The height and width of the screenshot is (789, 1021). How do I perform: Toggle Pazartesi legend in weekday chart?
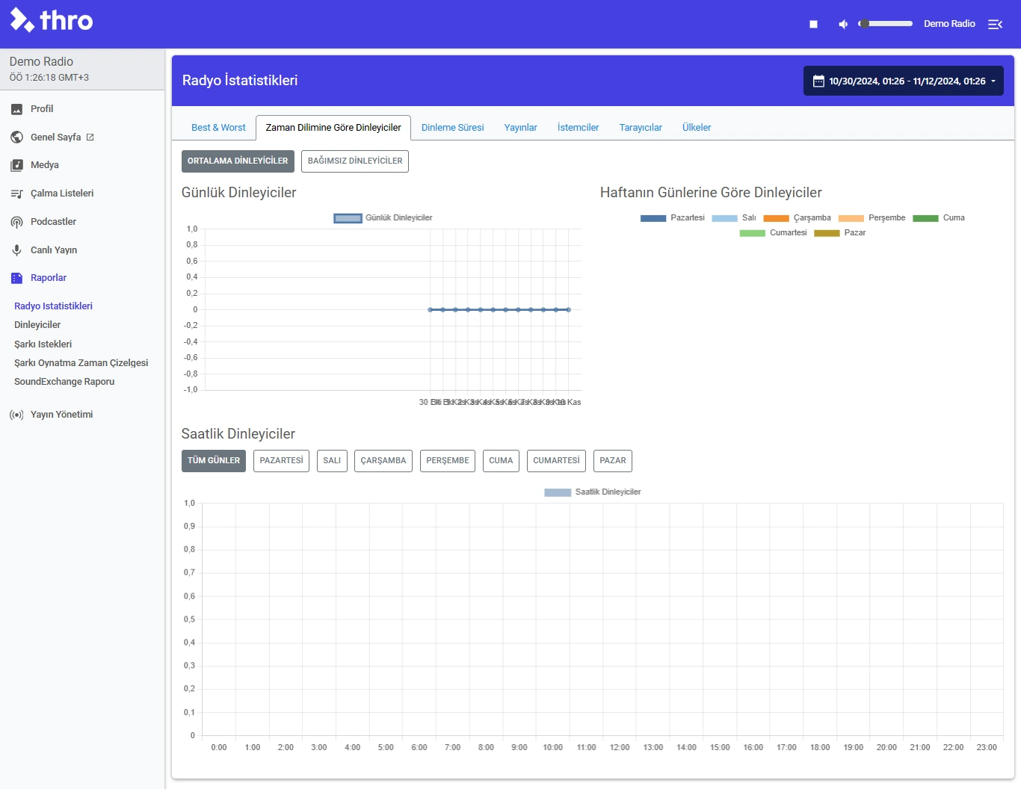[x=673, y=218]
